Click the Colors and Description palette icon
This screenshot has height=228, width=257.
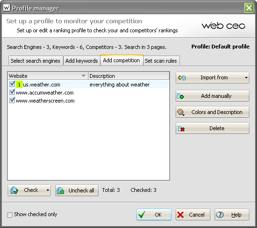coord(181,113)
